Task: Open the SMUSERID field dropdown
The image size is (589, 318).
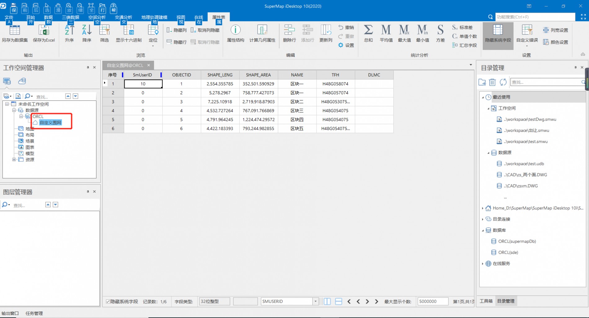Action: coord(316,301)
